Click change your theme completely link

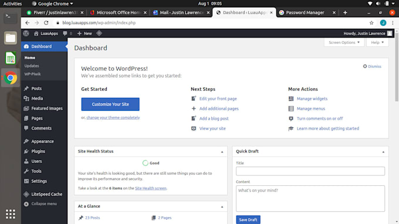coord(113,117)
